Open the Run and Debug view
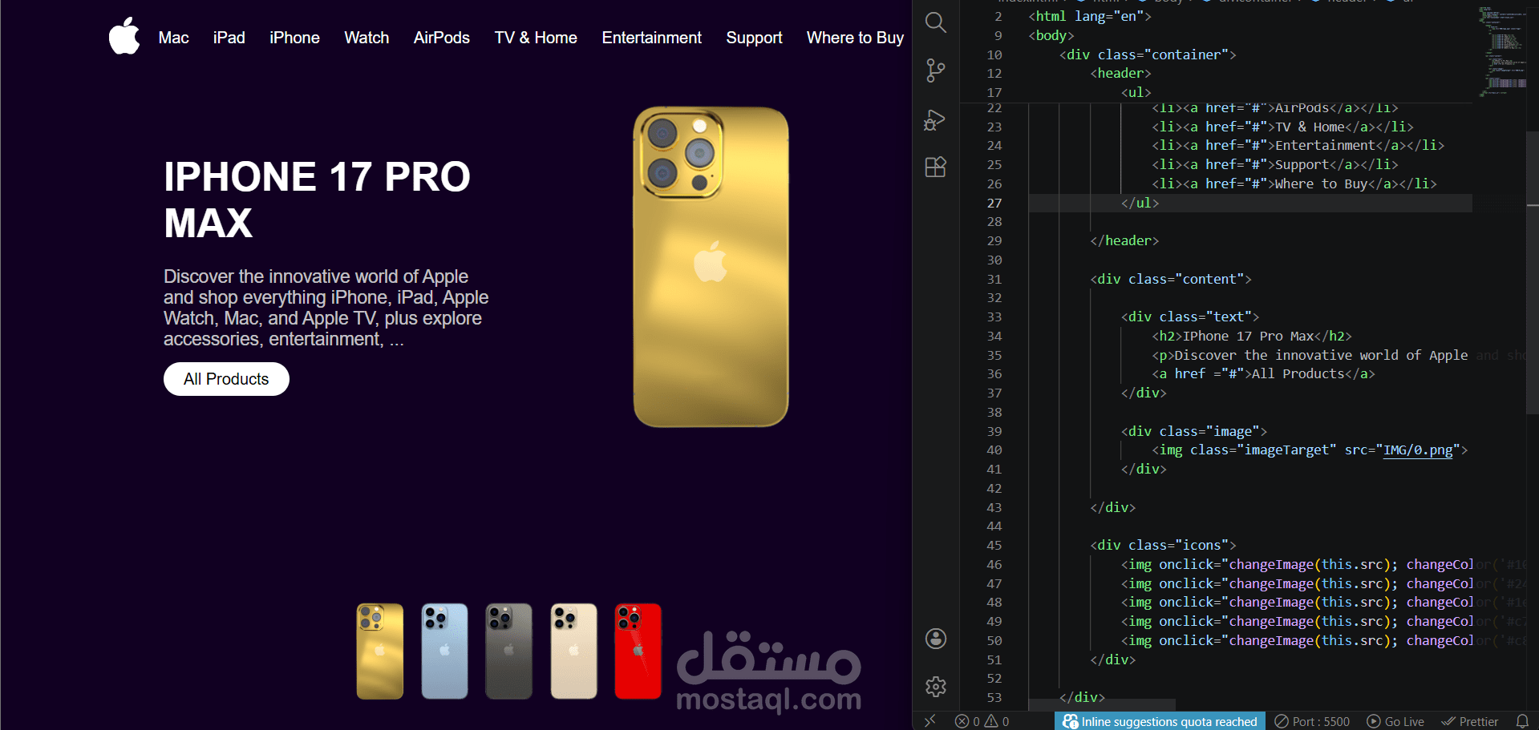The height and width of the screenshot is (730, 1539). click(x=935, y=119)
